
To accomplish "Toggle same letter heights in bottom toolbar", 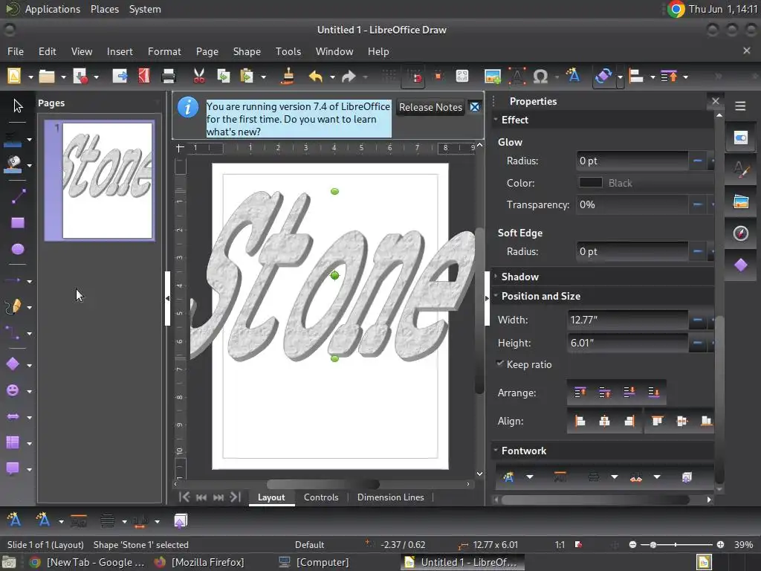I will (x=79, y=521).
